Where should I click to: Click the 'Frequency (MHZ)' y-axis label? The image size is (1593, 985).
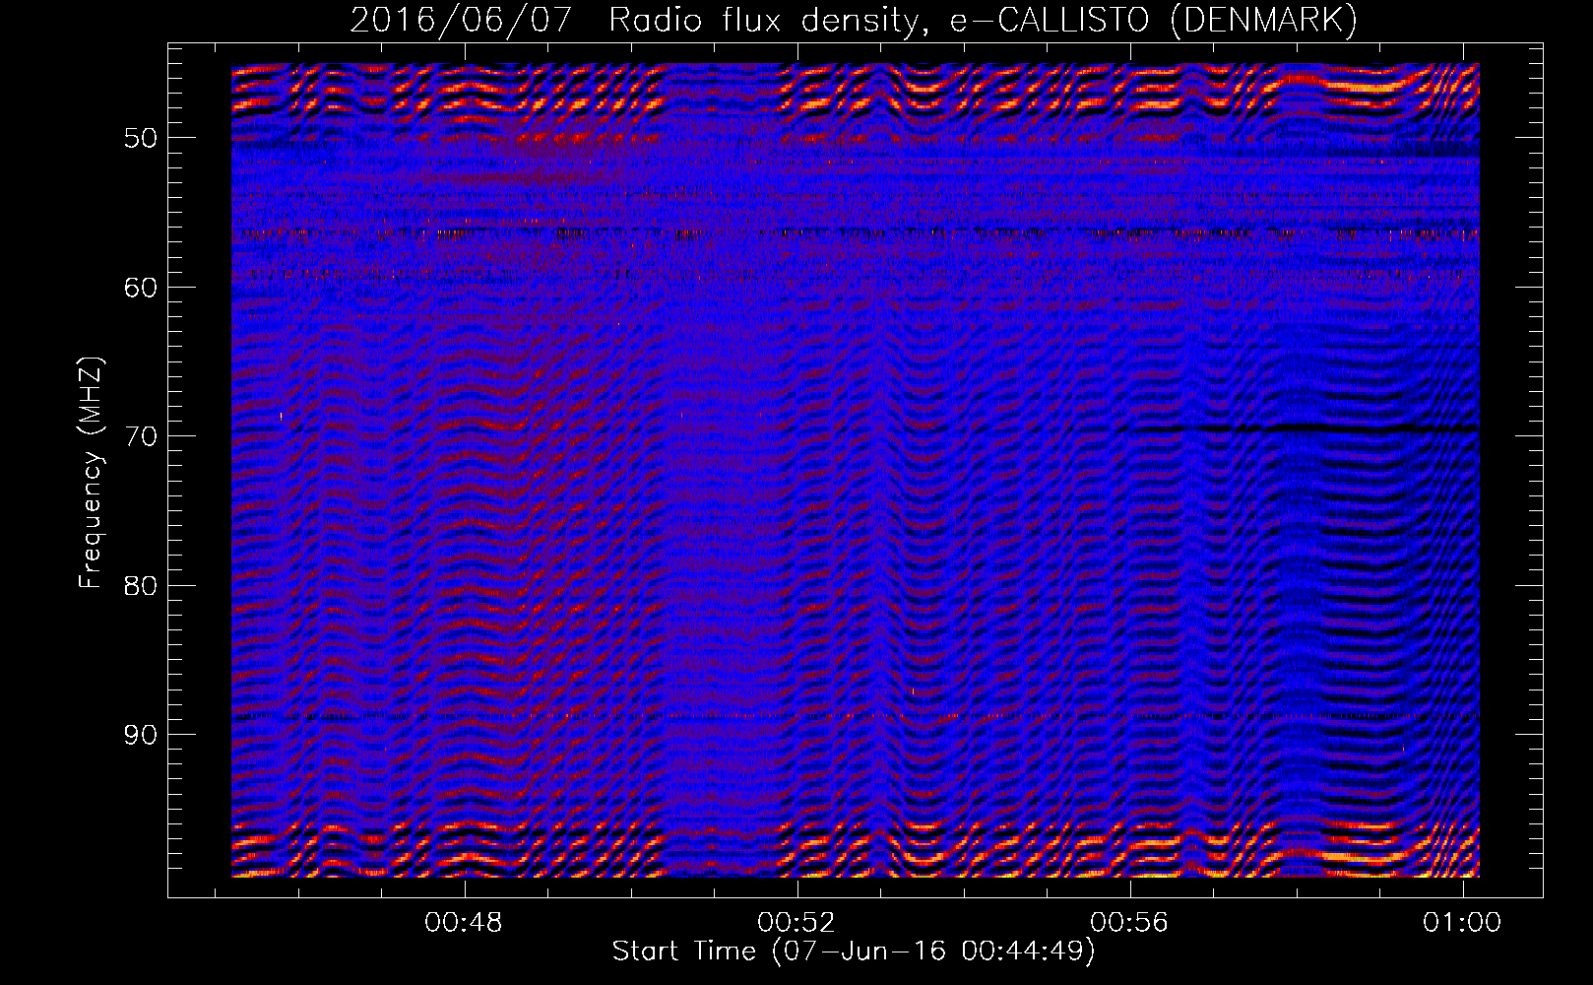91,473
